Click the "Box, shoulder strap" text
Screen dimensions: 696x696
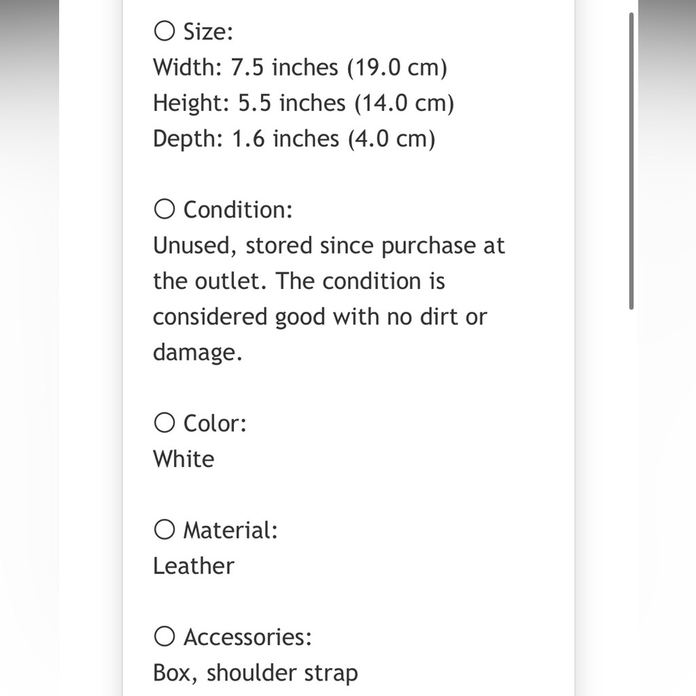click(x=255, y=673)
